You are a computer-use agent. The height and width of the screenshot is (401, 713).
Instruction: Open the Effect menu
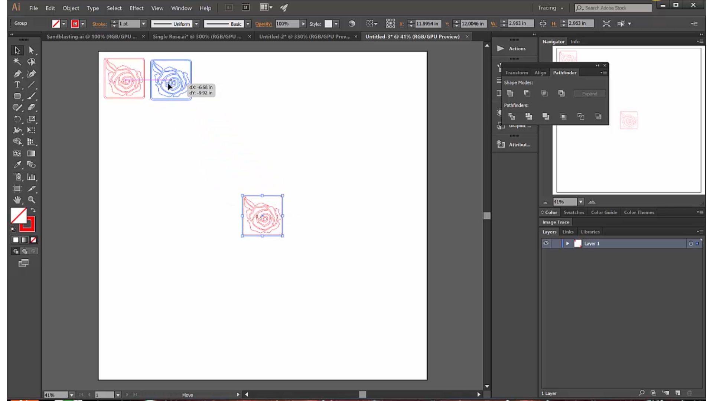[136, 8]
